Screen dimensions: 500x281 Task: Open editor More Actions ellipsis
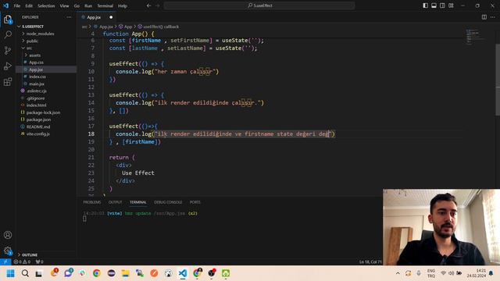(493, 17)
